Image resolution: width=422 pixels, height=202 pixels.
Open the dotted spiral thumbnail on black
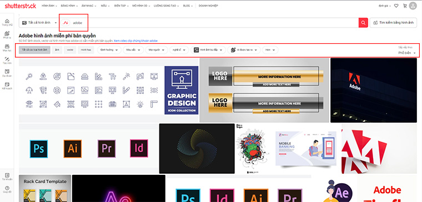tap(197, 148)
